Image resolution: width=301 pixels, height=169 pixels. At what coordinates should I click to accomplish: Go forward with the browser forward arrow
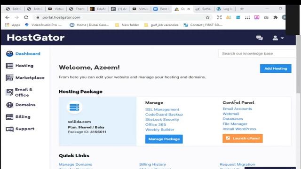17,17
